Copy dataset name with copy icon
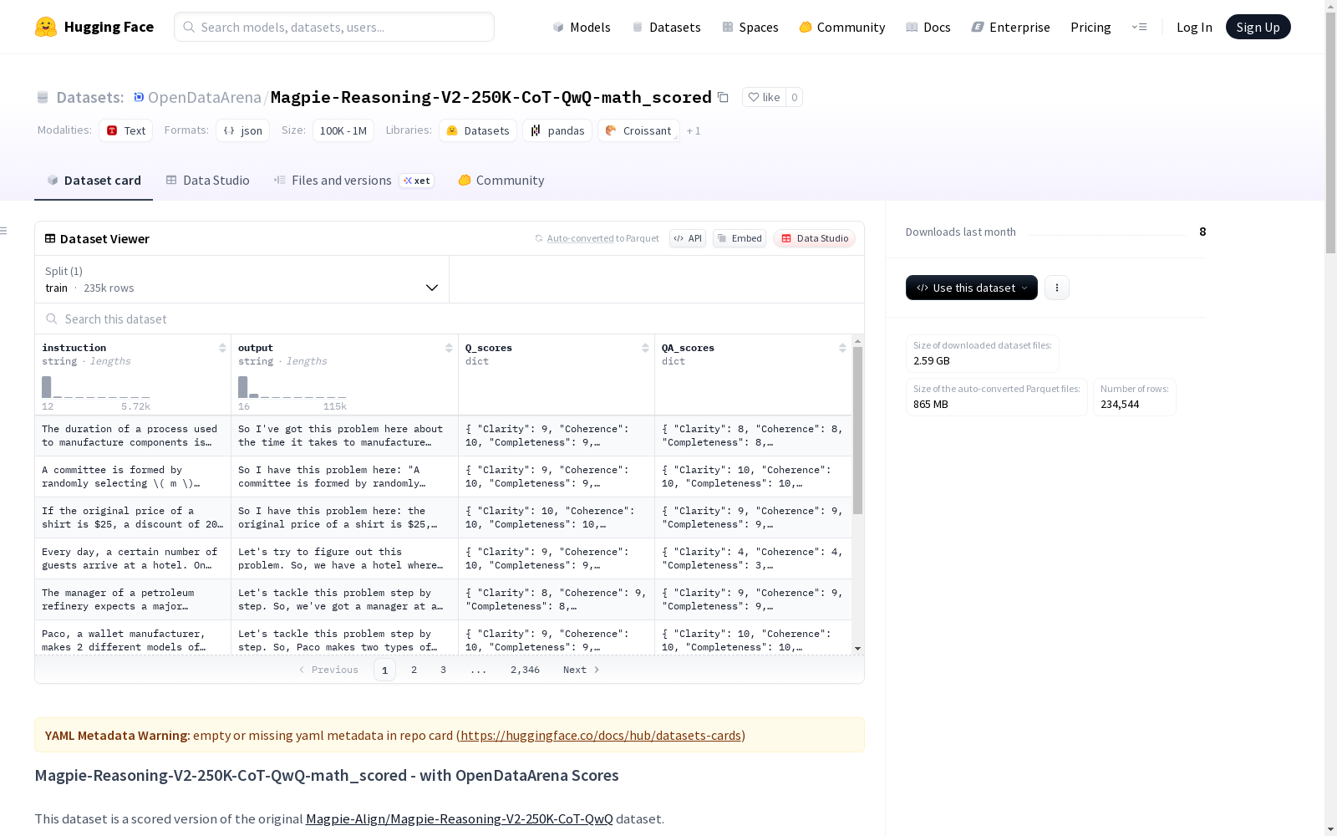The image size is (1337, 836). (x=724, y=98)
